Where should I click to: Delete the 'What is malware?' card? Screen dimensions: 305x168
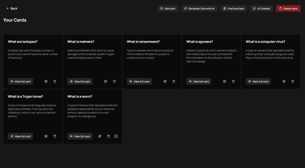114,82
